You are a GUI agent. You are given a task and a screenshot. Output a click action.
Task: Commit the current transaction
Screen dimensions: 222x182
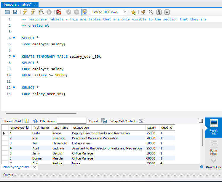[x=68, y=12]
